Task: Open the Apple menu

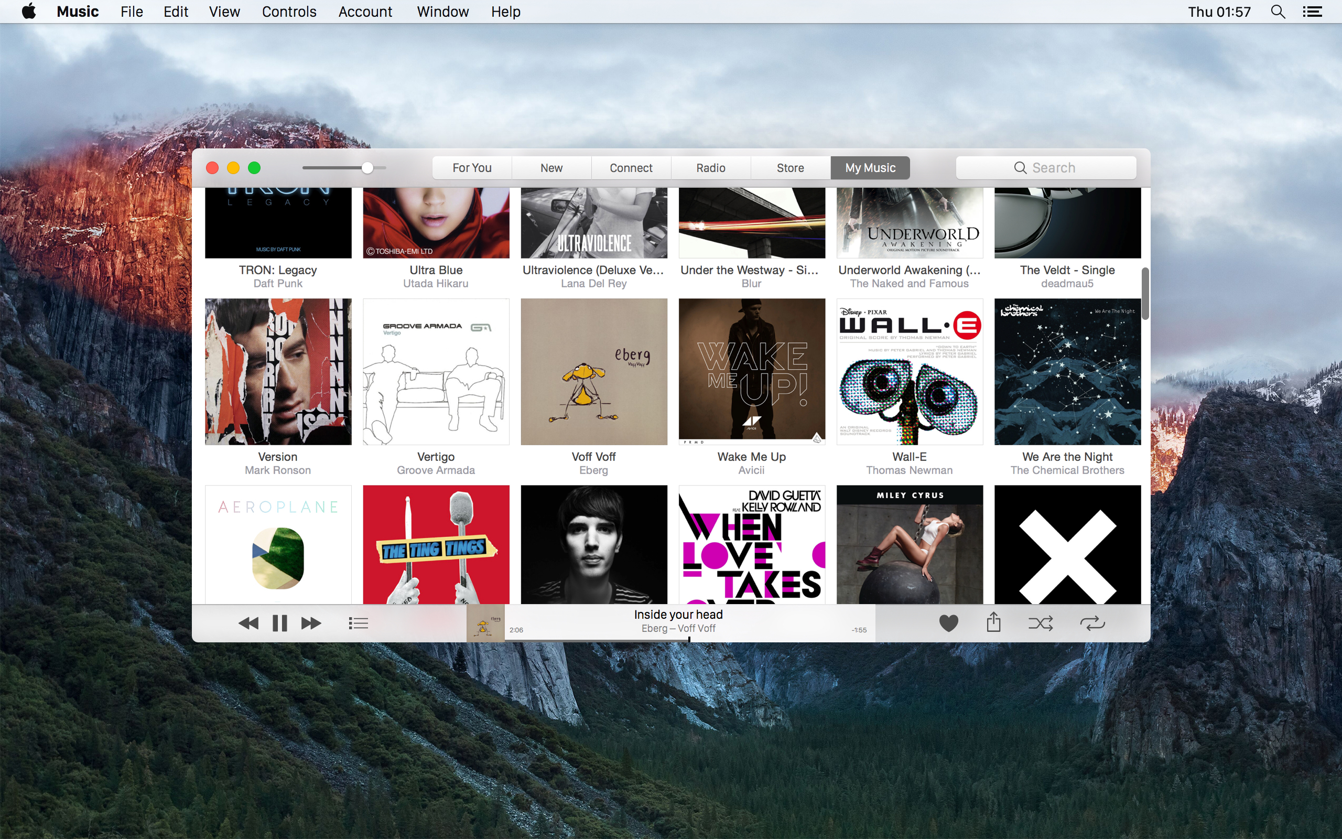Action: [29, 12]
